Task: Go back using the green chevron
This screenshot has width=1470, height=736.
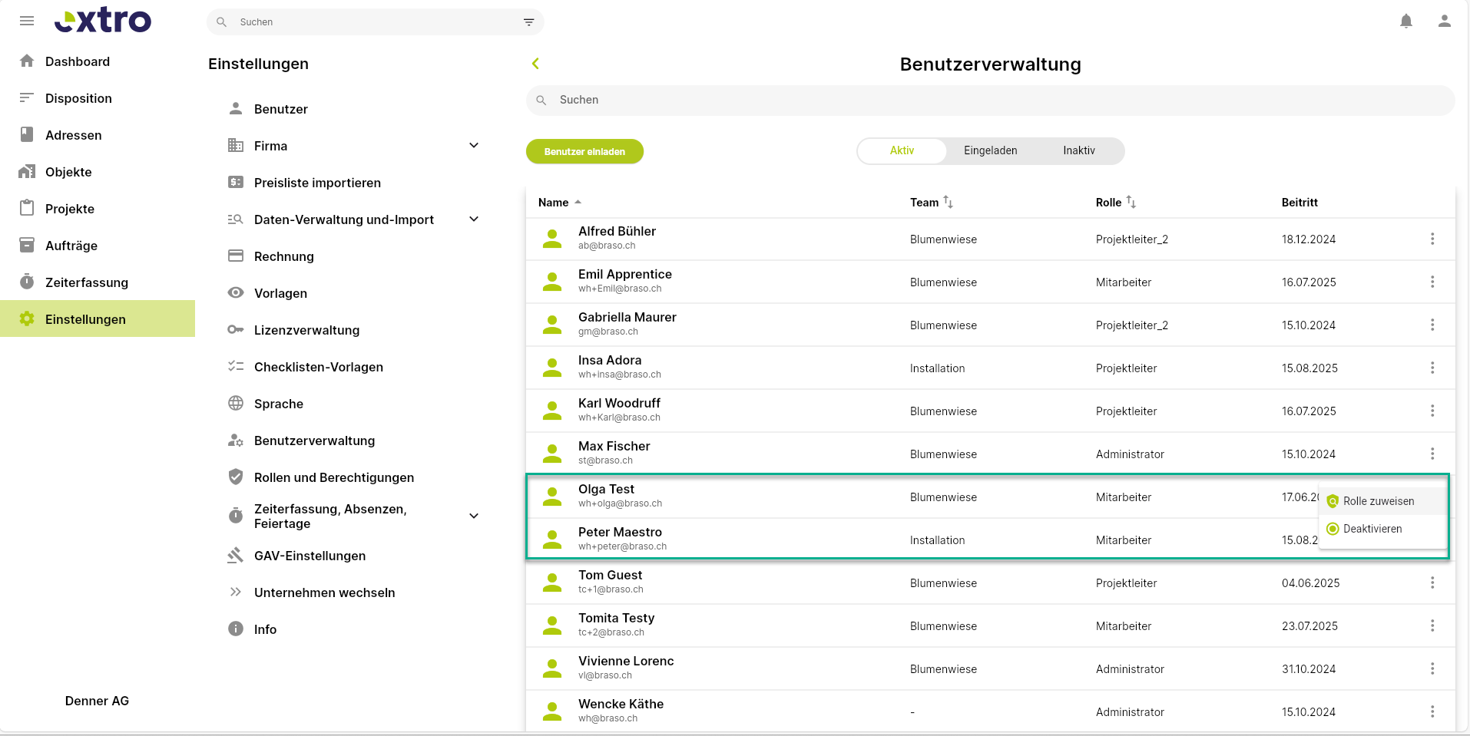Action: pos(535,64)
